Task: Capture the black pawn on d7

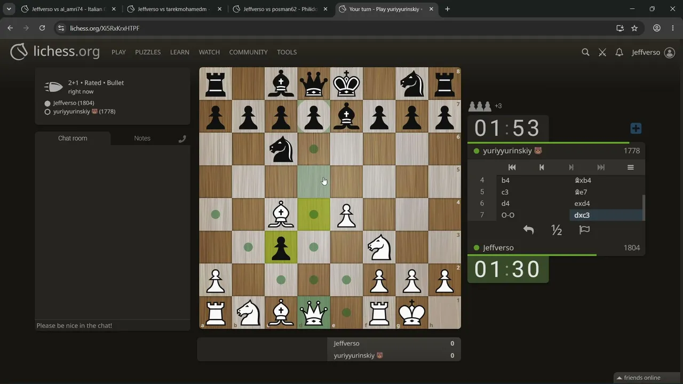Action: (314, 116)
